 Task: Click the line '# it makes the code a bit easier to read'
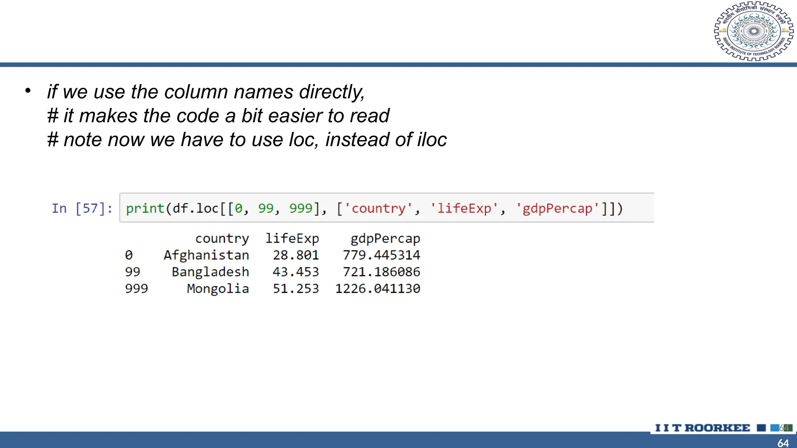pyautogui.click(x=218, y=116)
